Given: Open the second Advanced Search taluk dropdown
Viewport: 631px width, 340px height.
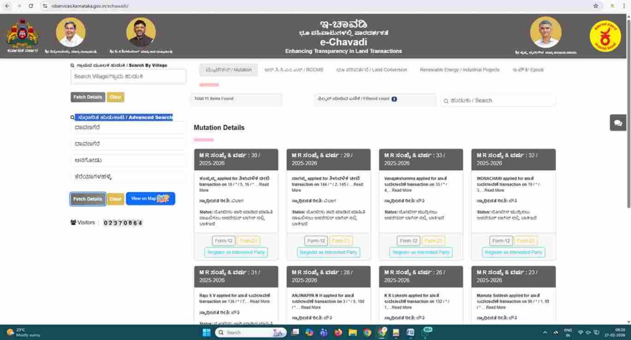Looking at the screenshot, I should 128,144.
